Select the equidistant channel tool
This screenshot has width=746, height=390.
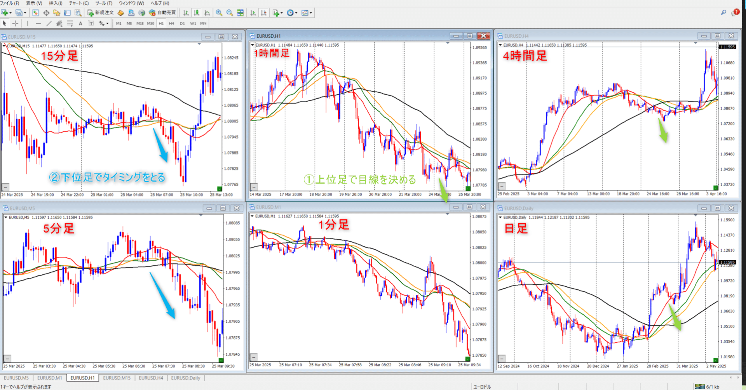coord(59,23)
